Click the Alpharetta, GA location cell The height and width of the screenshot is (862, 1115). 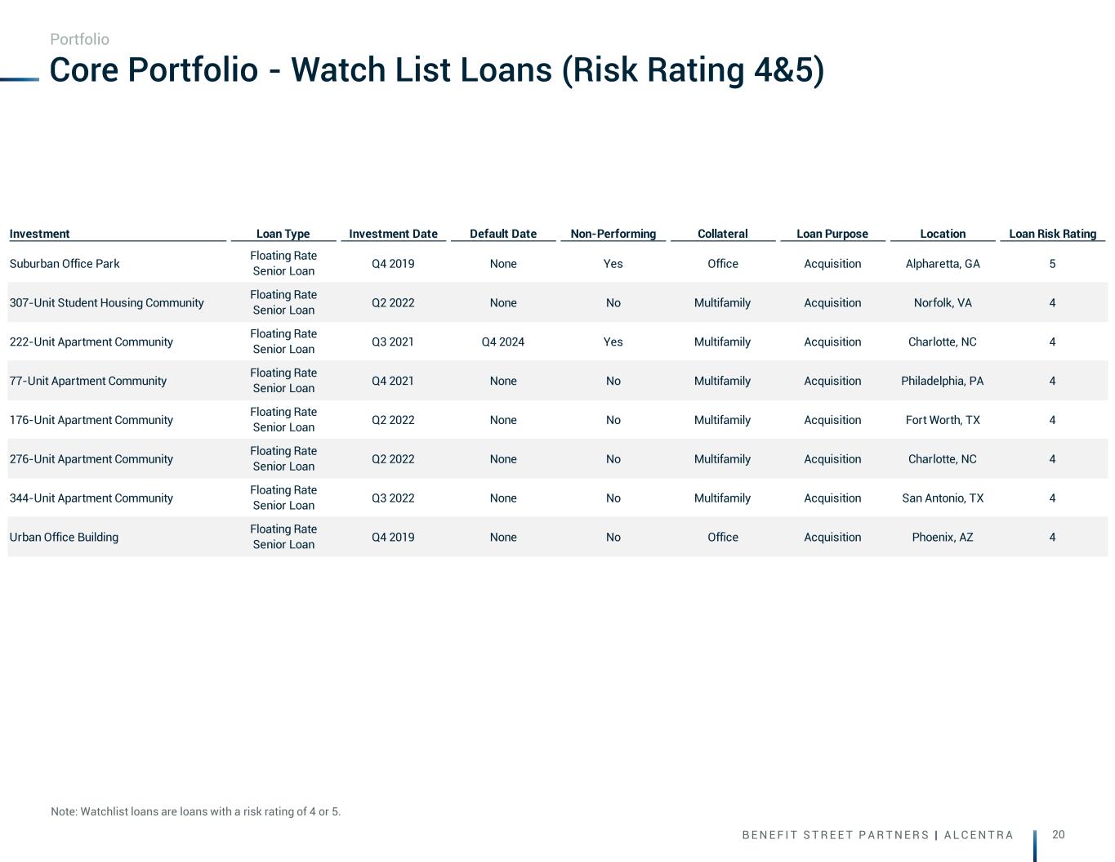click(943, 263)
